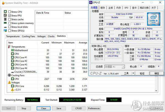The image size is (165, 112).
Task: Switch to the 内存 tab in CPU-Z
Action: click(118, 8)
